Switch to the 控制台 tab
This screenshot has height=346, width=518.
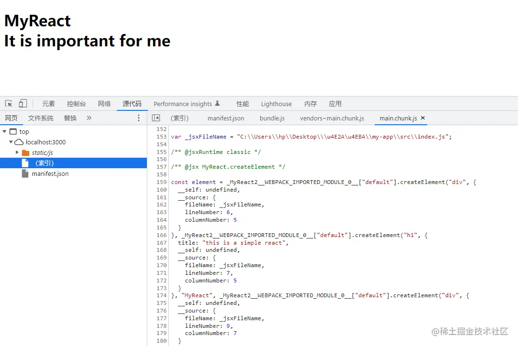tap(77, 104)
